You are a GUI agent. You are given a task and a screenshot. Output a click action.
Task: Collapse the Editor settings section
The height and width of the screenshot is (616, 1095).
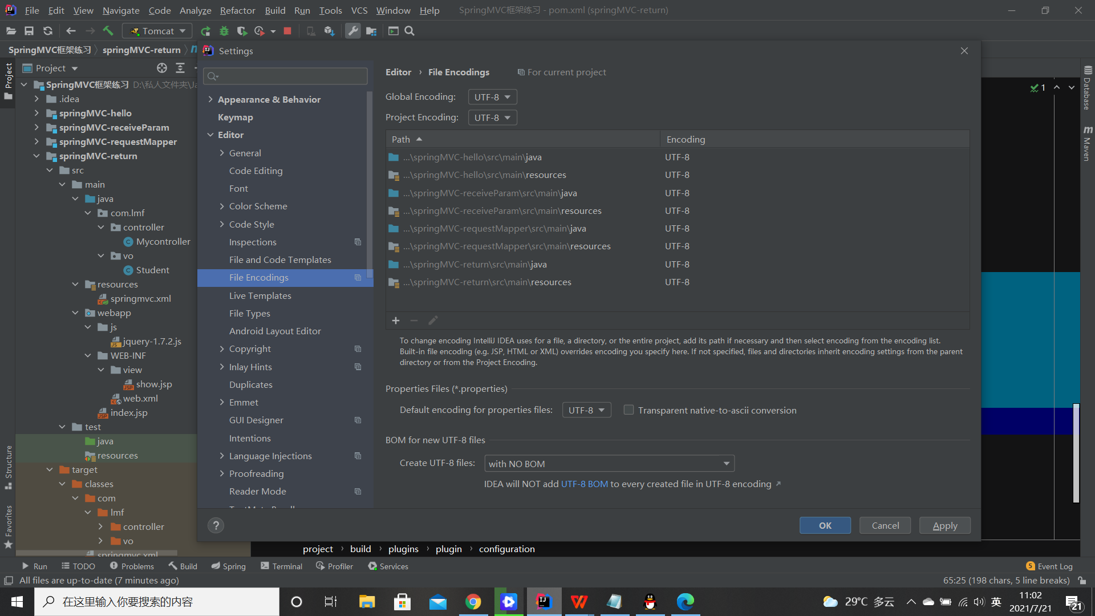210,135
